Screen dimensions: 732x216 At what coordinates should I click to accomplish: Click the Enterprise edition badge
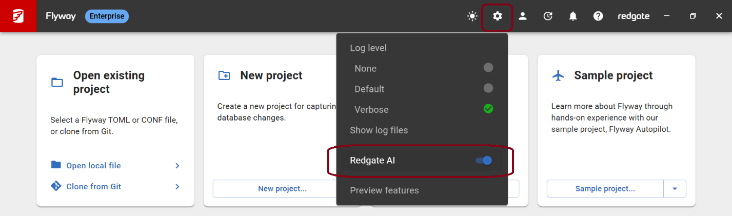pos(107,16)
